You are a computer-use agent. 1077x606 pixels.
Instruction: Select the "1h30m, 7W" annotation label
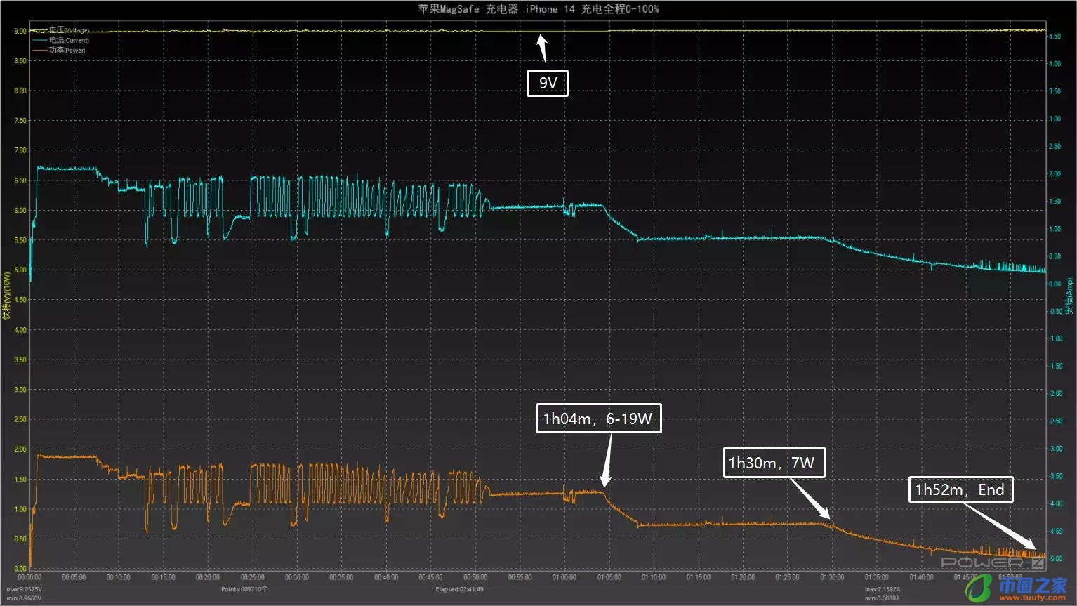pos(774,463)
